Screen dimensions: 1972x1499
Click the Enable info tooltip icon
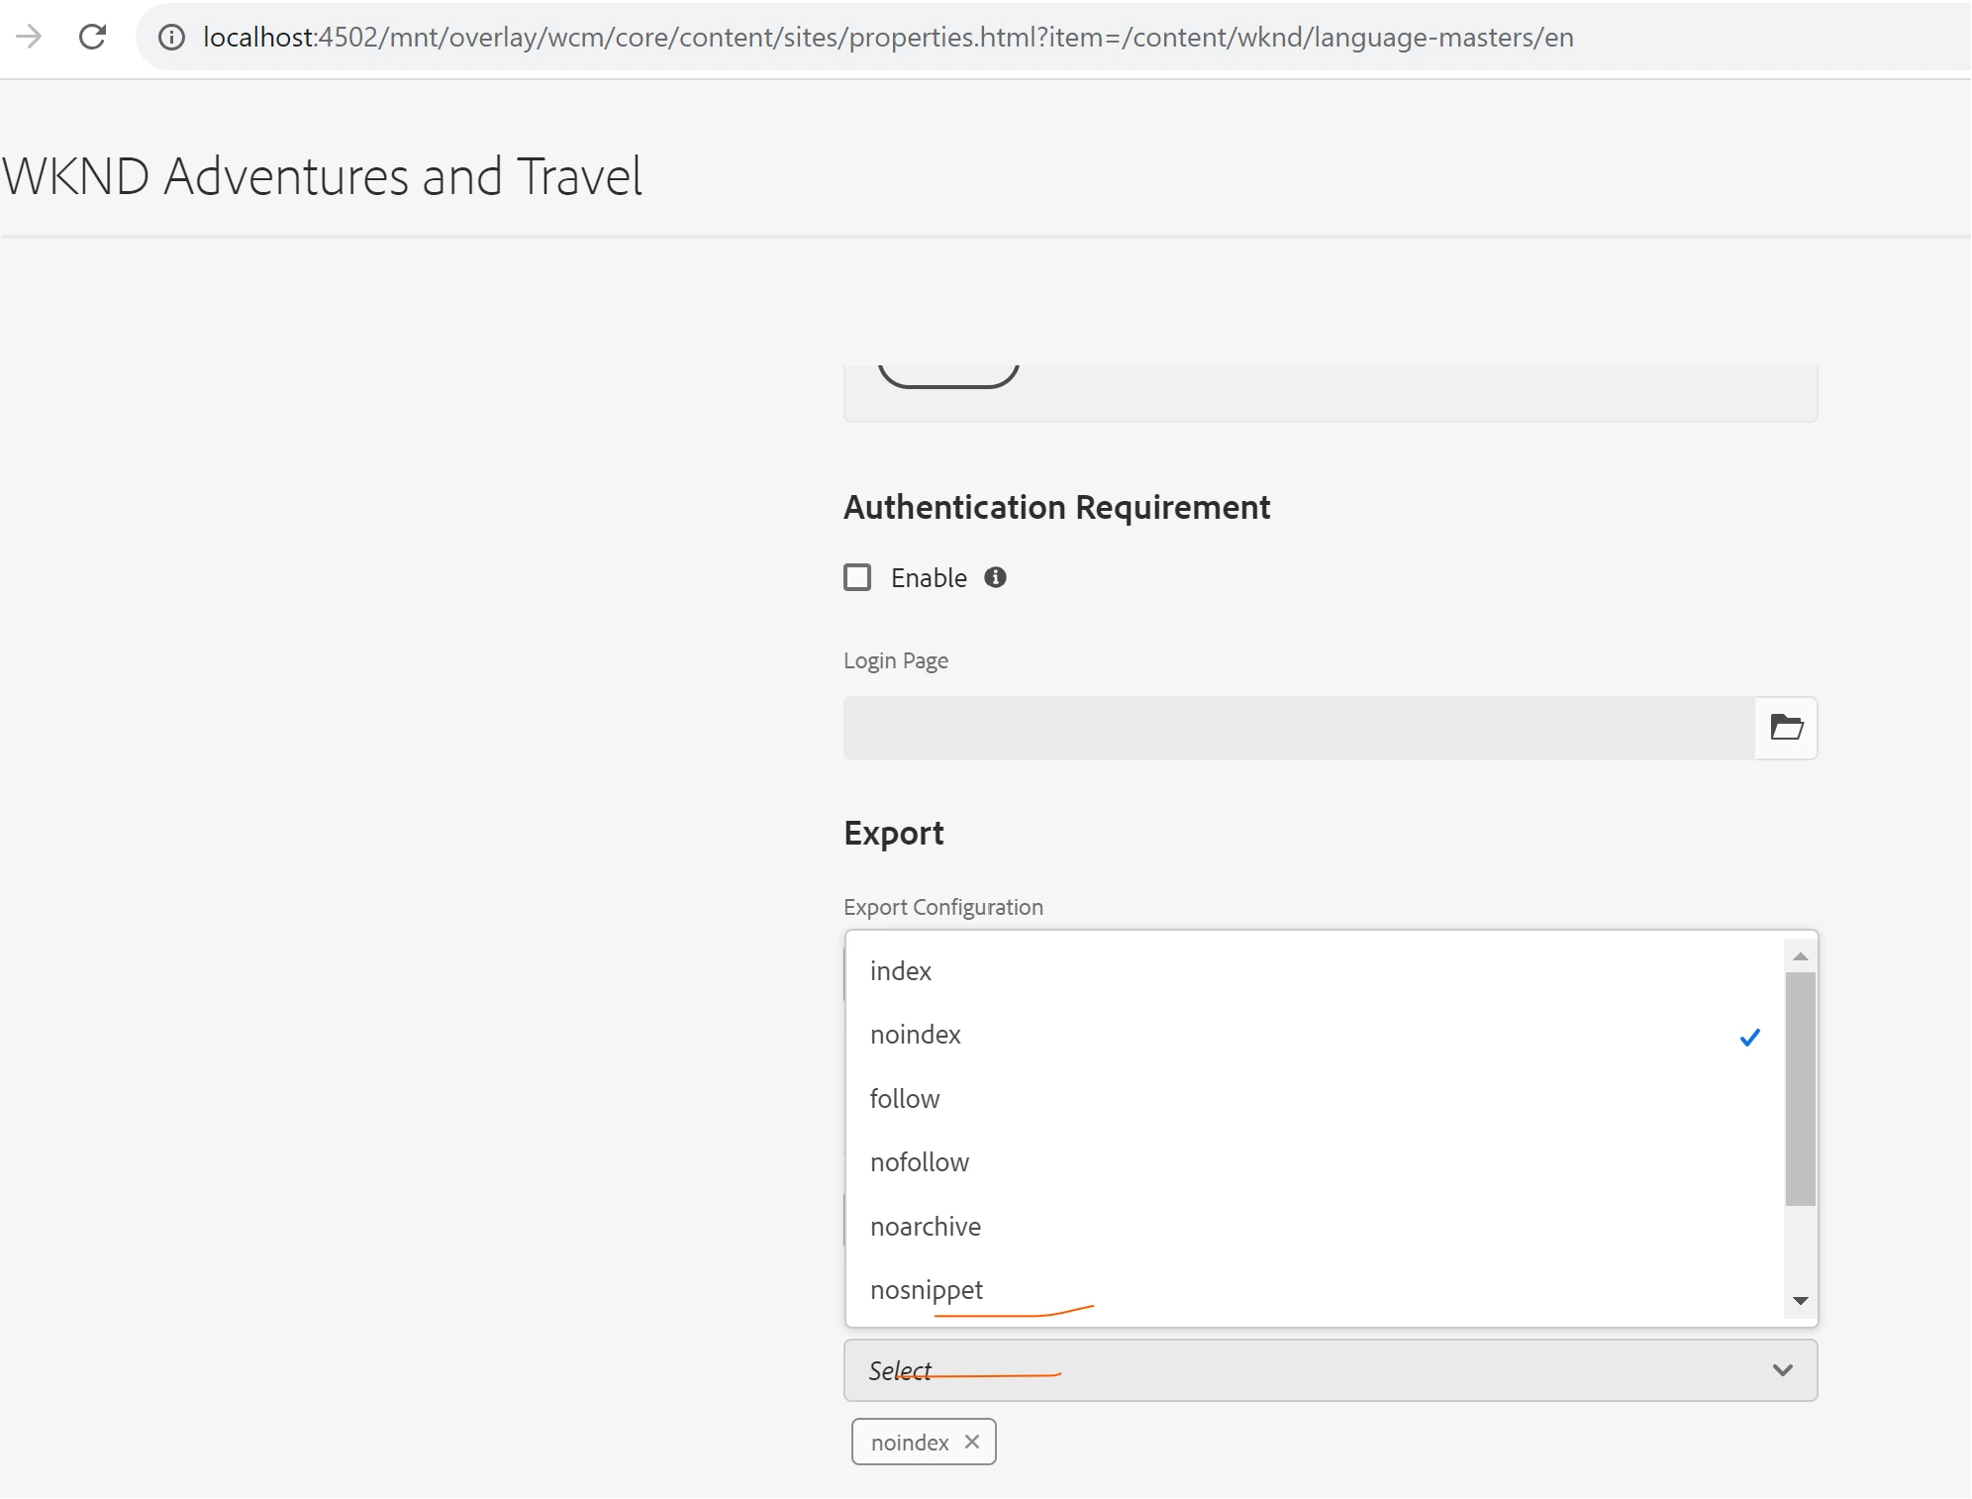point(995,577)
